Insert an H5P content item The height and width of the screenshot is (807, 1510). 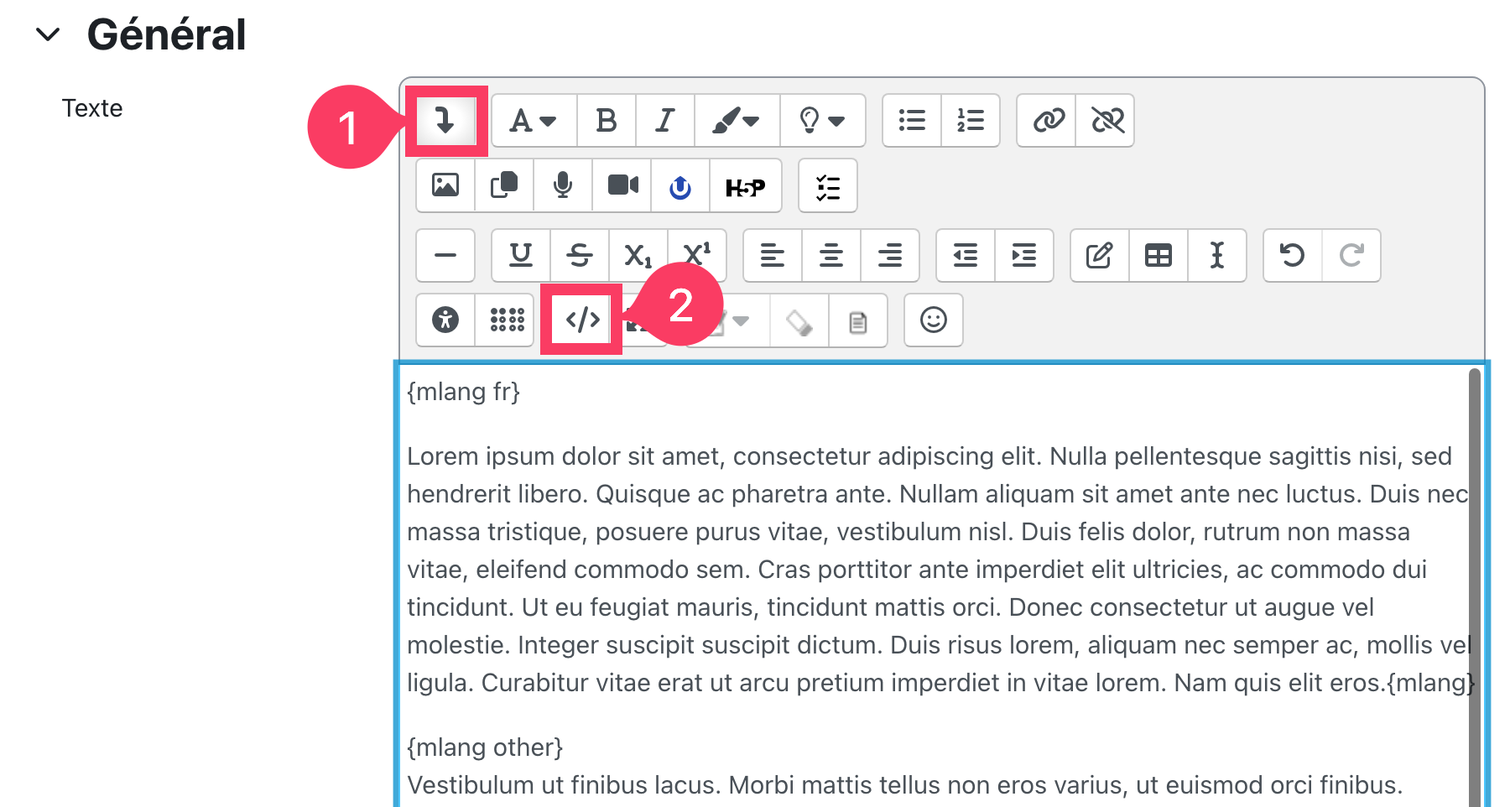(x=745, y=186)
